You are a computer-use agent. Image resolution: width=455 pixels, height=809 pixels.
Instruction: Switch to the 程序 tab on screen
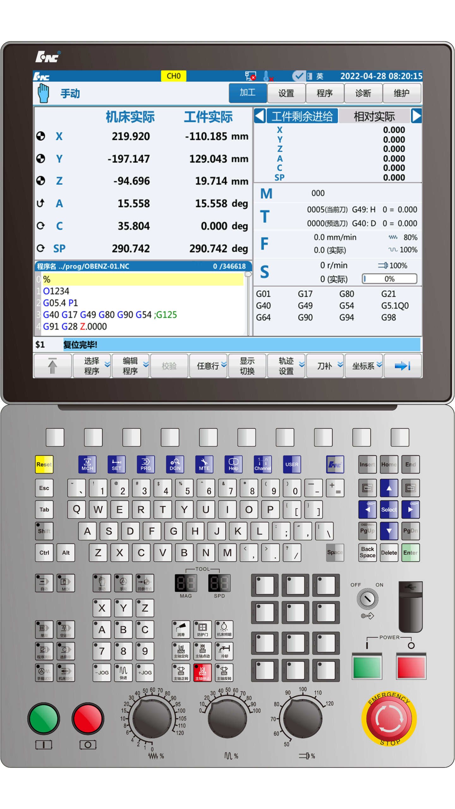coord(325,93)
